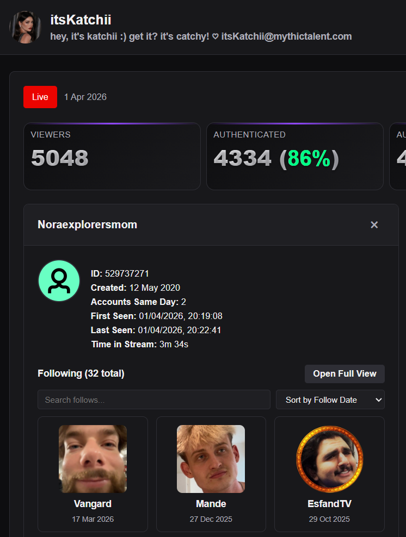Close the Noraexplorersmom panel
Image resolution: width=406 pixels, height=537 pixels.
pos(374,224)
